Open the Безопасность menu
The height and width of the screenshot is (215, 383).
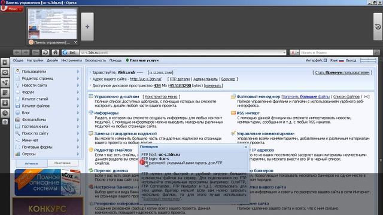pos(96,60)
